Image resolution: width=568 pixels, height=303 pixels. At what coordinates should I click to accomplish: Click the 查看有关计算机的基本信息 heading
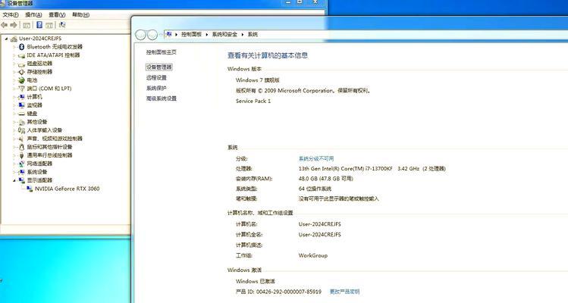click(268, 55)
